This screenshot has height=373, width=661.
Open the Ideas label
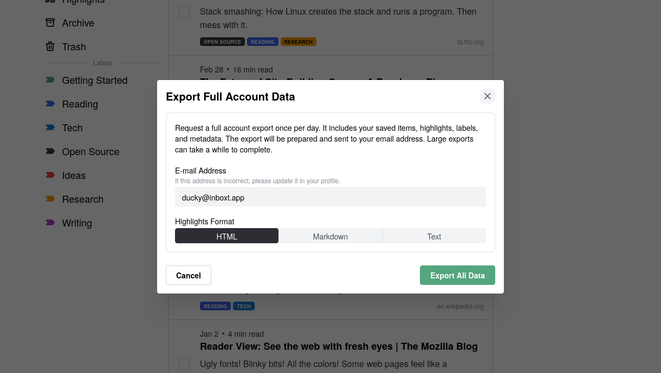(x=74, y=175)
